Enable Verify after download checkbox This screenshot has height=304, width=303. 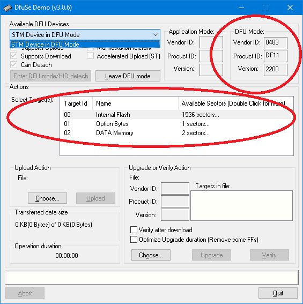pos(134,230)
